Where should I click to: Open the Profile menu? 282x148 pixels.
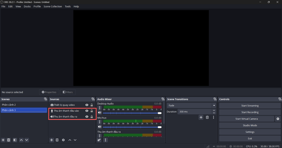point(37,7)
